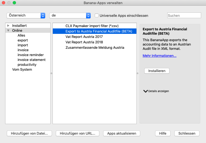
Task: Select Zusammenfassende Meldung Austria
Action: pos(94,47)
